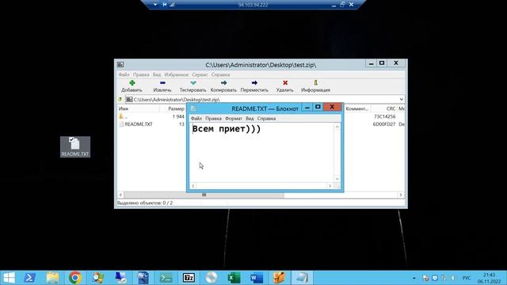
Task: Click the Переместить (Move) toolbar icon
Action: point(254,83)
